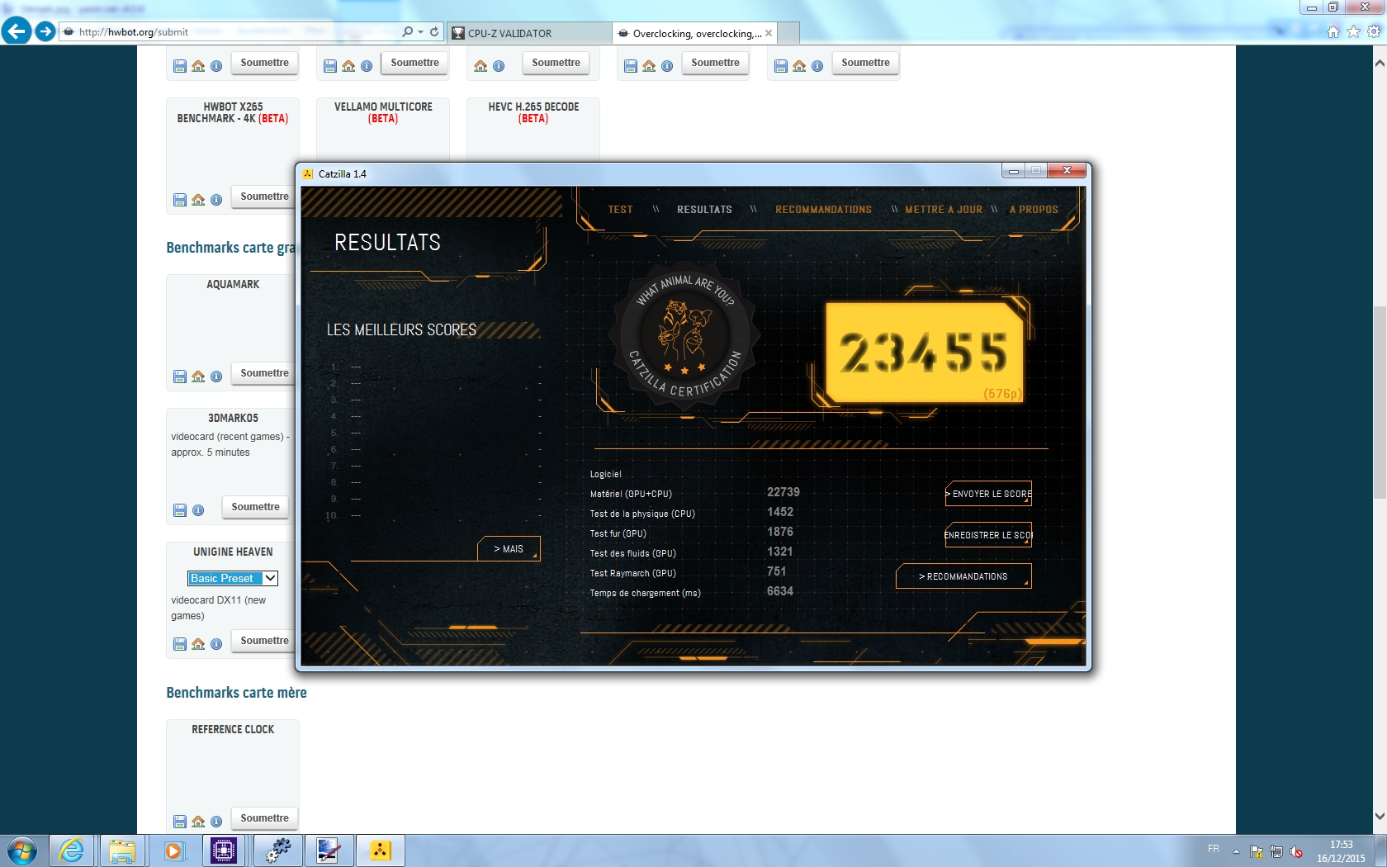Click the house icon under UNIGINE HEAVEN
This screenshot has height=867, width=1387.
point(198,644)
